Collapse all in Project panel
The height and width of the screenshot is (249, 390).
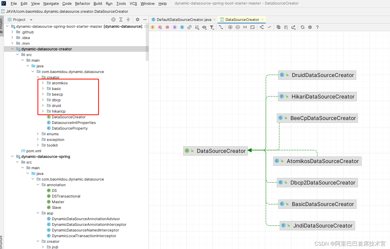(128, 20)
